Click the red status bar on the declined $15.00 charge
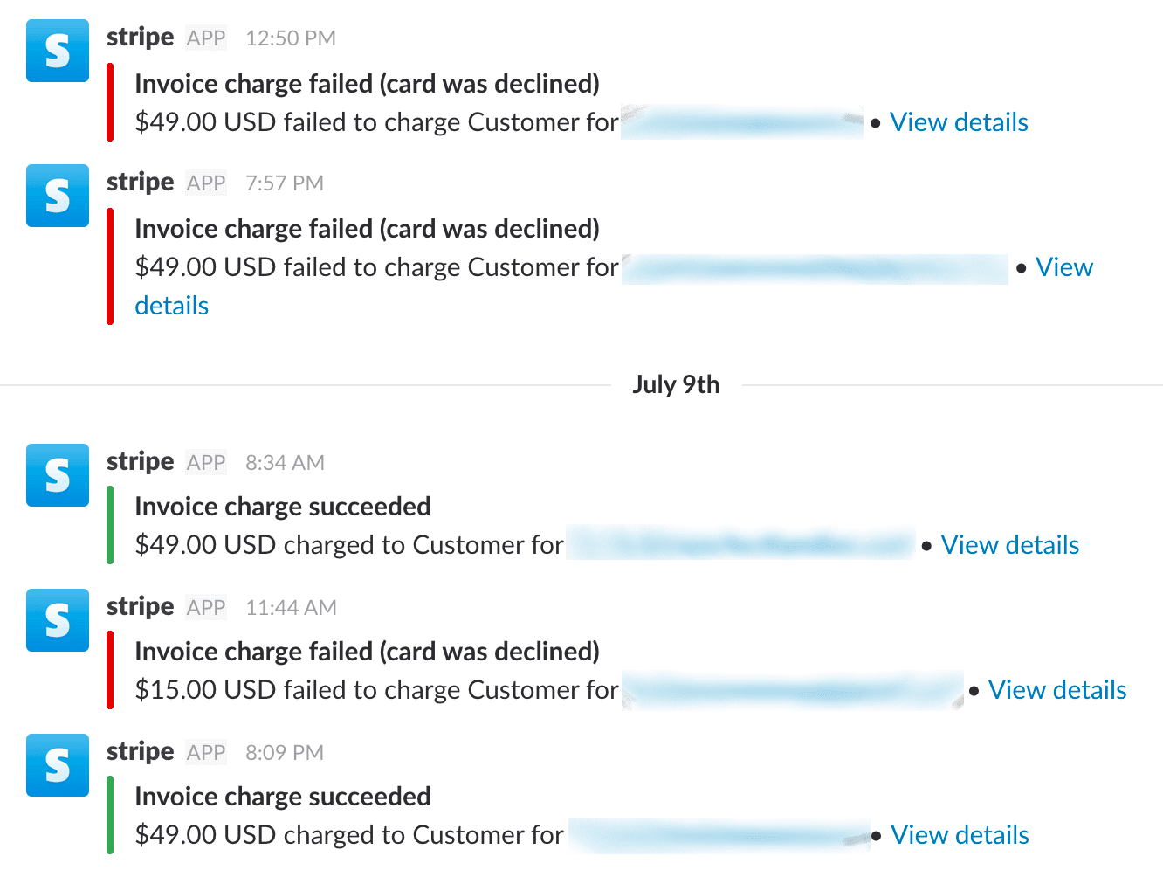 click(x=110, y=670)
